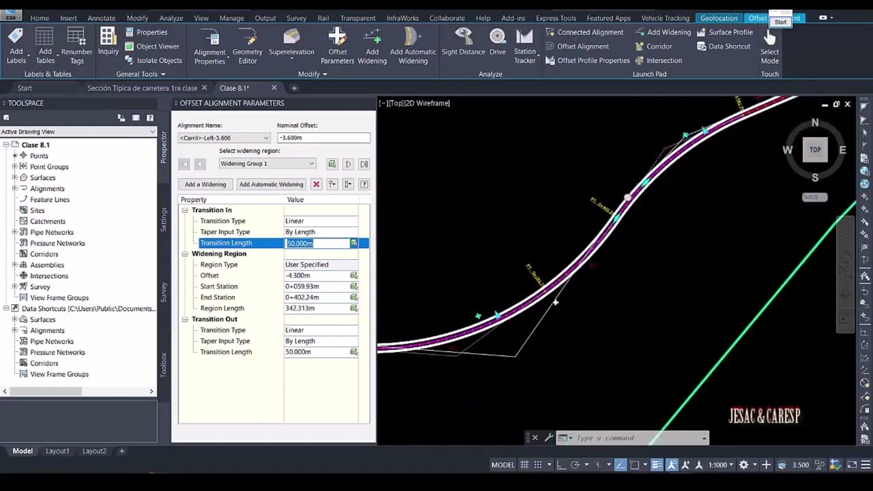This screenshot has height=491, width=873.
Task: Click the picker icon beside End Station
Action: [353, 297]
